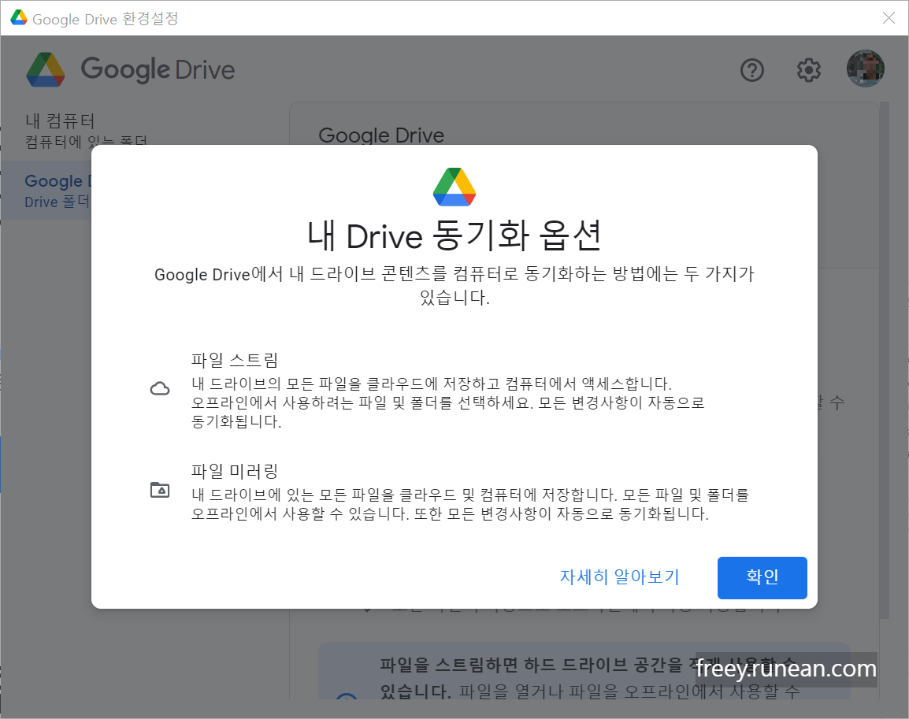Open the 자세히 알아보기 link
The image size is (909, 719).
point(619,577)
